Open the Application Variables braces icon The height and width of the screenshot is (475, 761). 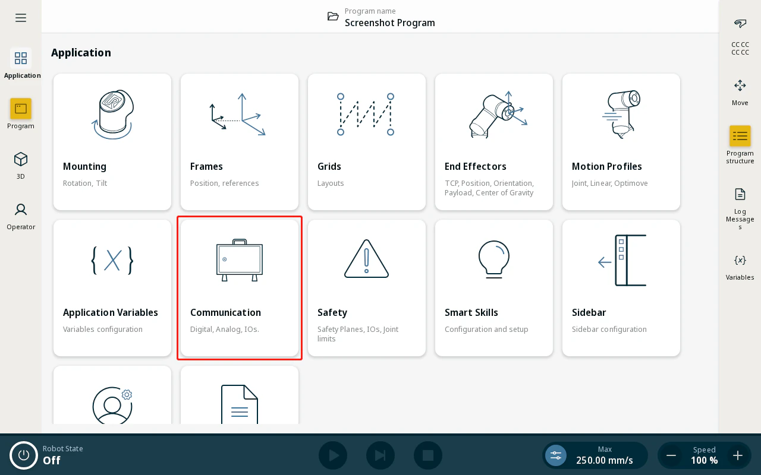click(x=112, y=260)
